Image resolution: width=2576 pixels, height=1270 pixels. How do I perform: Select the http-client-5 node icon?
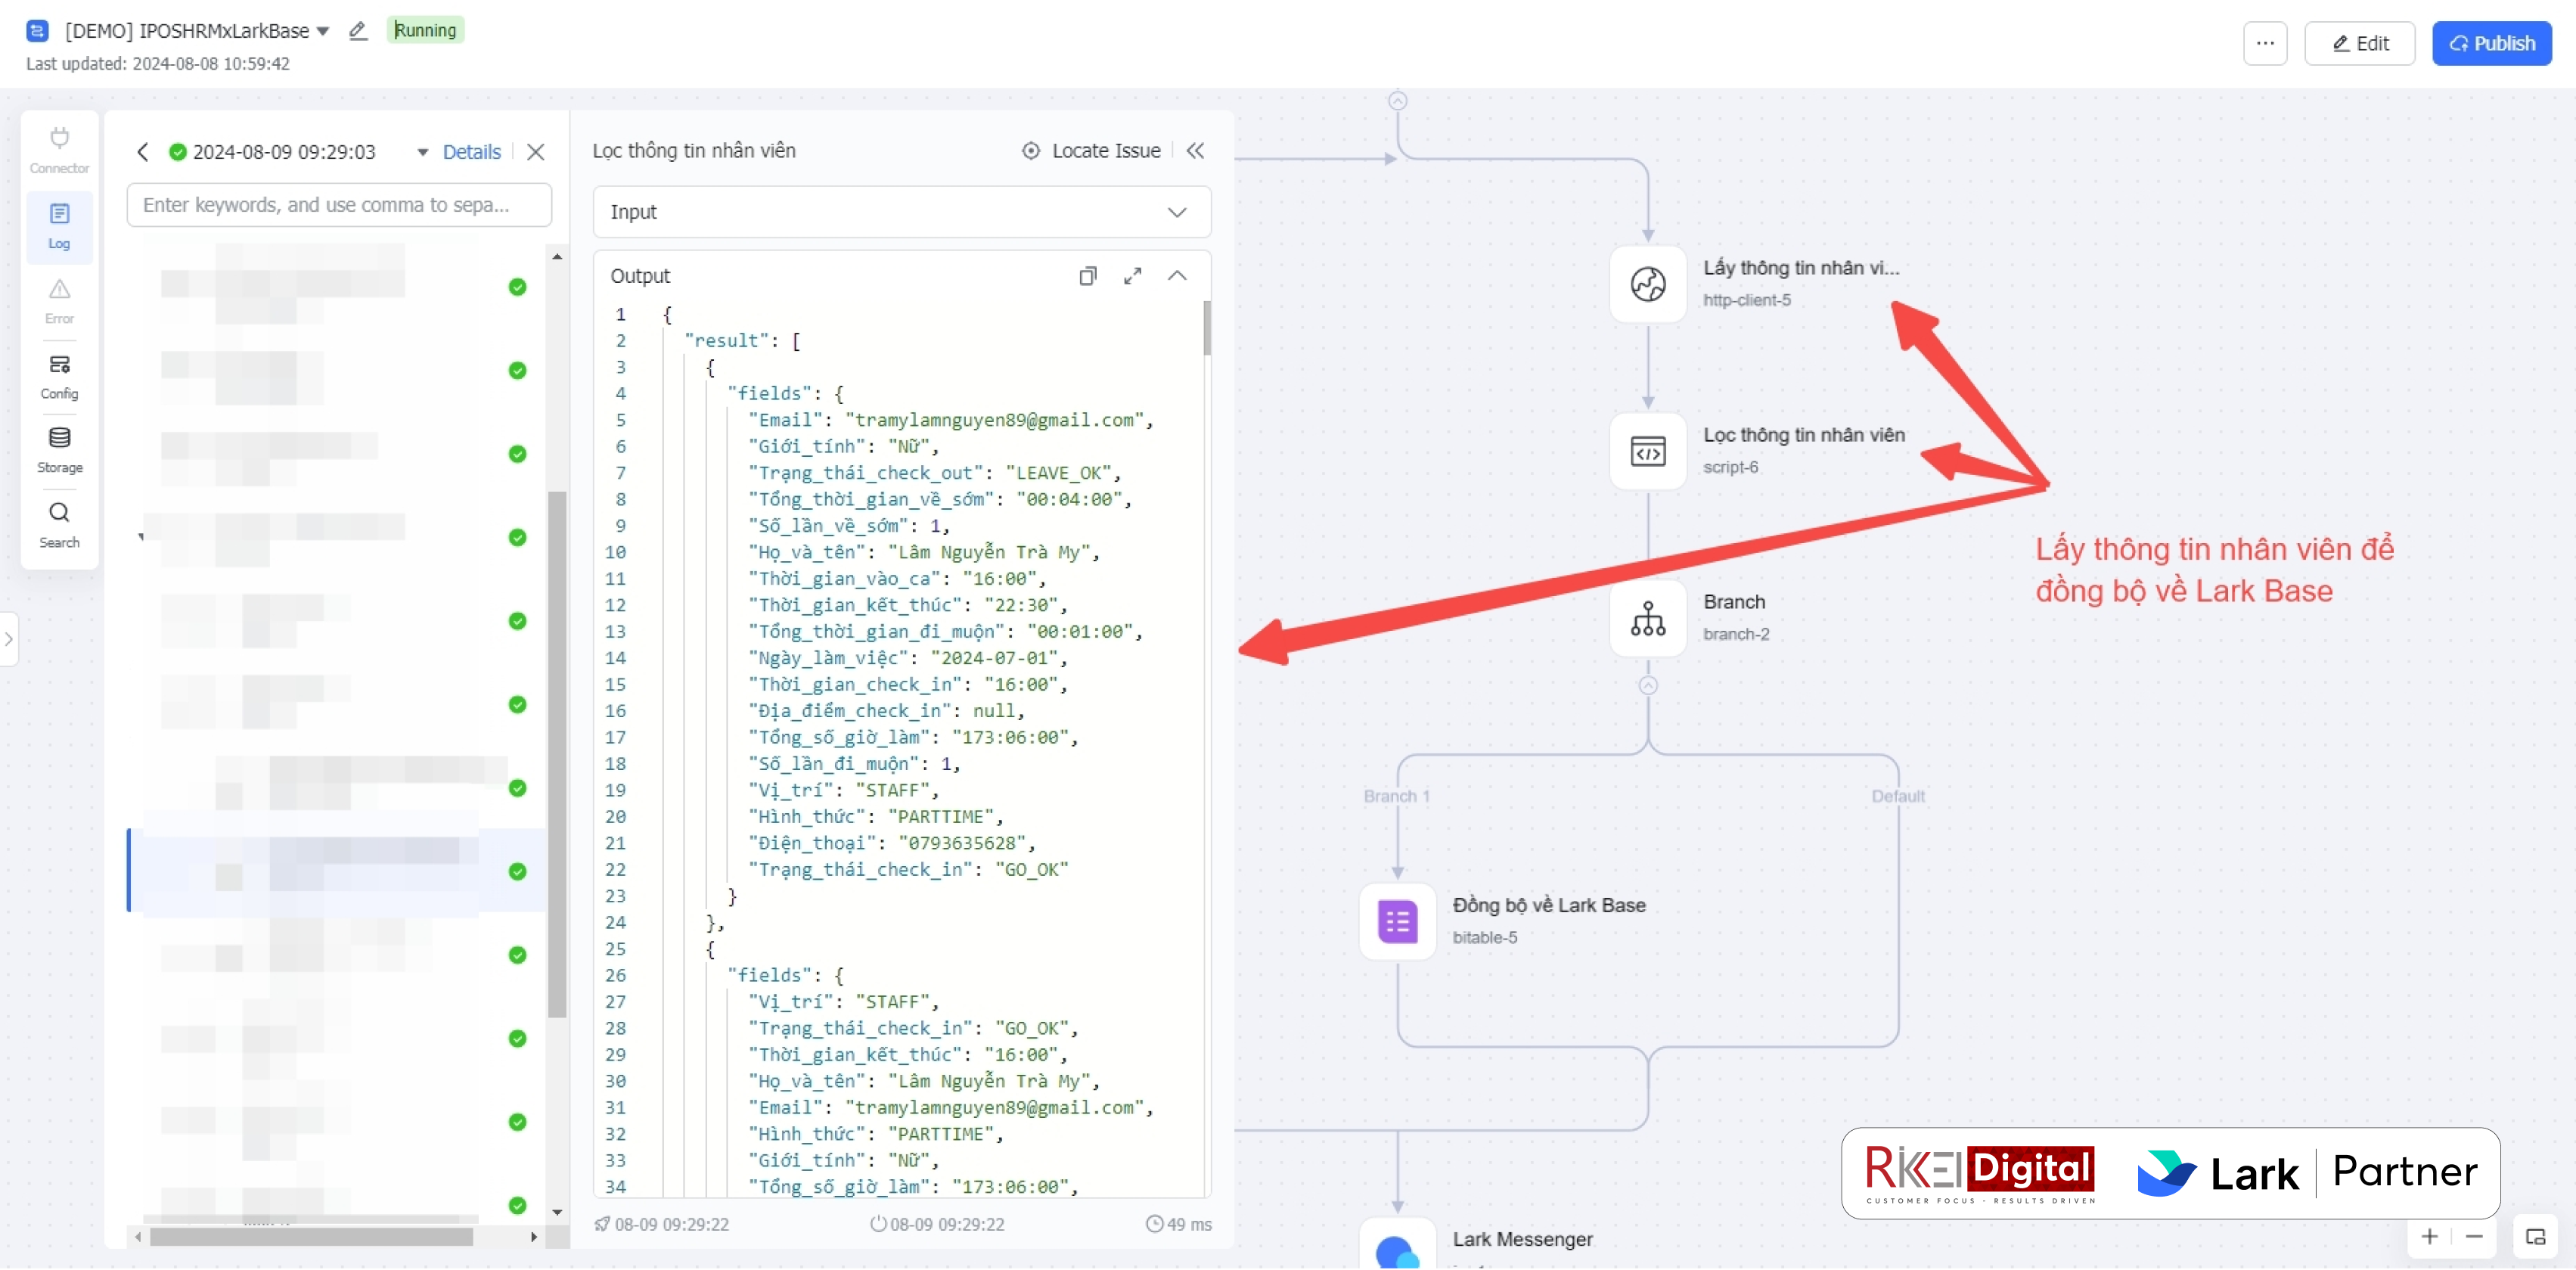1647,284
